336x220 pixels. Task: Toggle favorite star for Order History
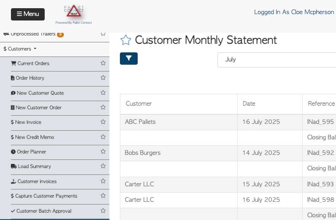tap(103, 78)
